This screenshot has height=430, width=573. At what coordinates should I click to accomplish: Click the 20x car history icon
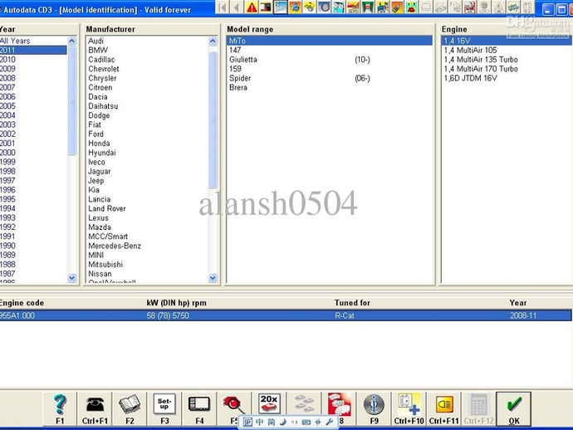click(269, 403)
